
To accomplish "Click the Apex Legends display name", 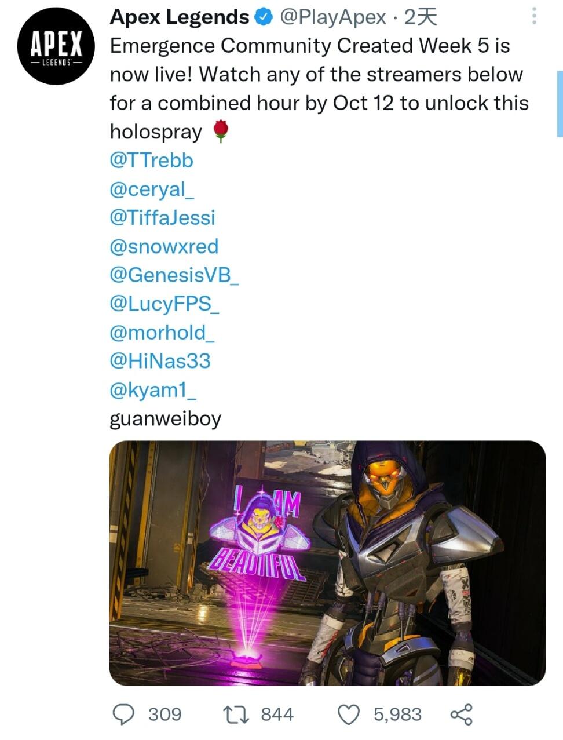I will (x=180, y=17).
